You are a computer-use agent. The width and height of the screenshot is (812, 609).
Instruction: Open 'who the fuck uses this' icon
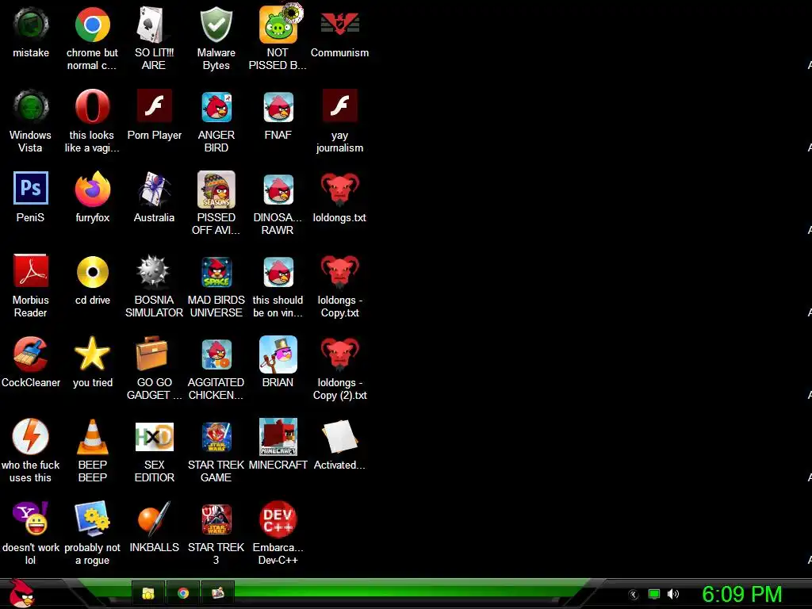point(31,437)
